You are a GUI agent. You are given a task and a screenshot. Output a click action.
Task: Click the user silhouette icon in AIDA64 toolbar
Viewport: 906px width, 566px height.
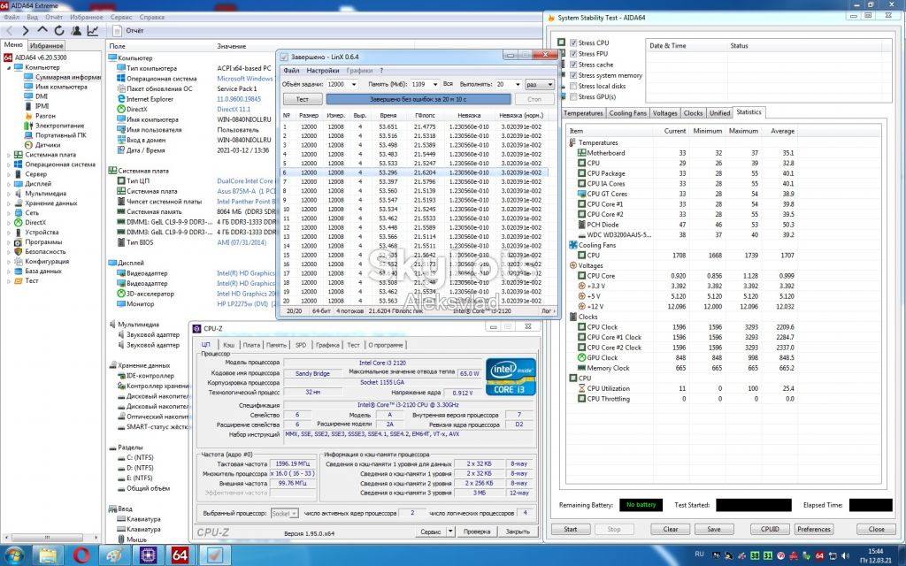click(x=76, y=31)
